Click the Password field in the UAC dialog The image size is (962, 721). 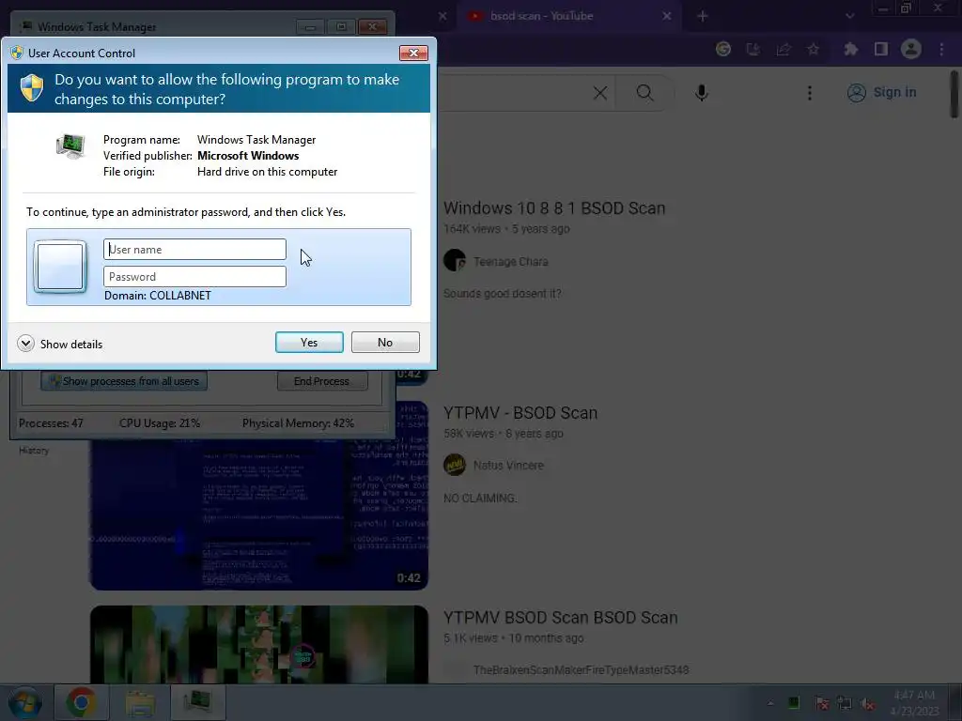tap(194, 277)
